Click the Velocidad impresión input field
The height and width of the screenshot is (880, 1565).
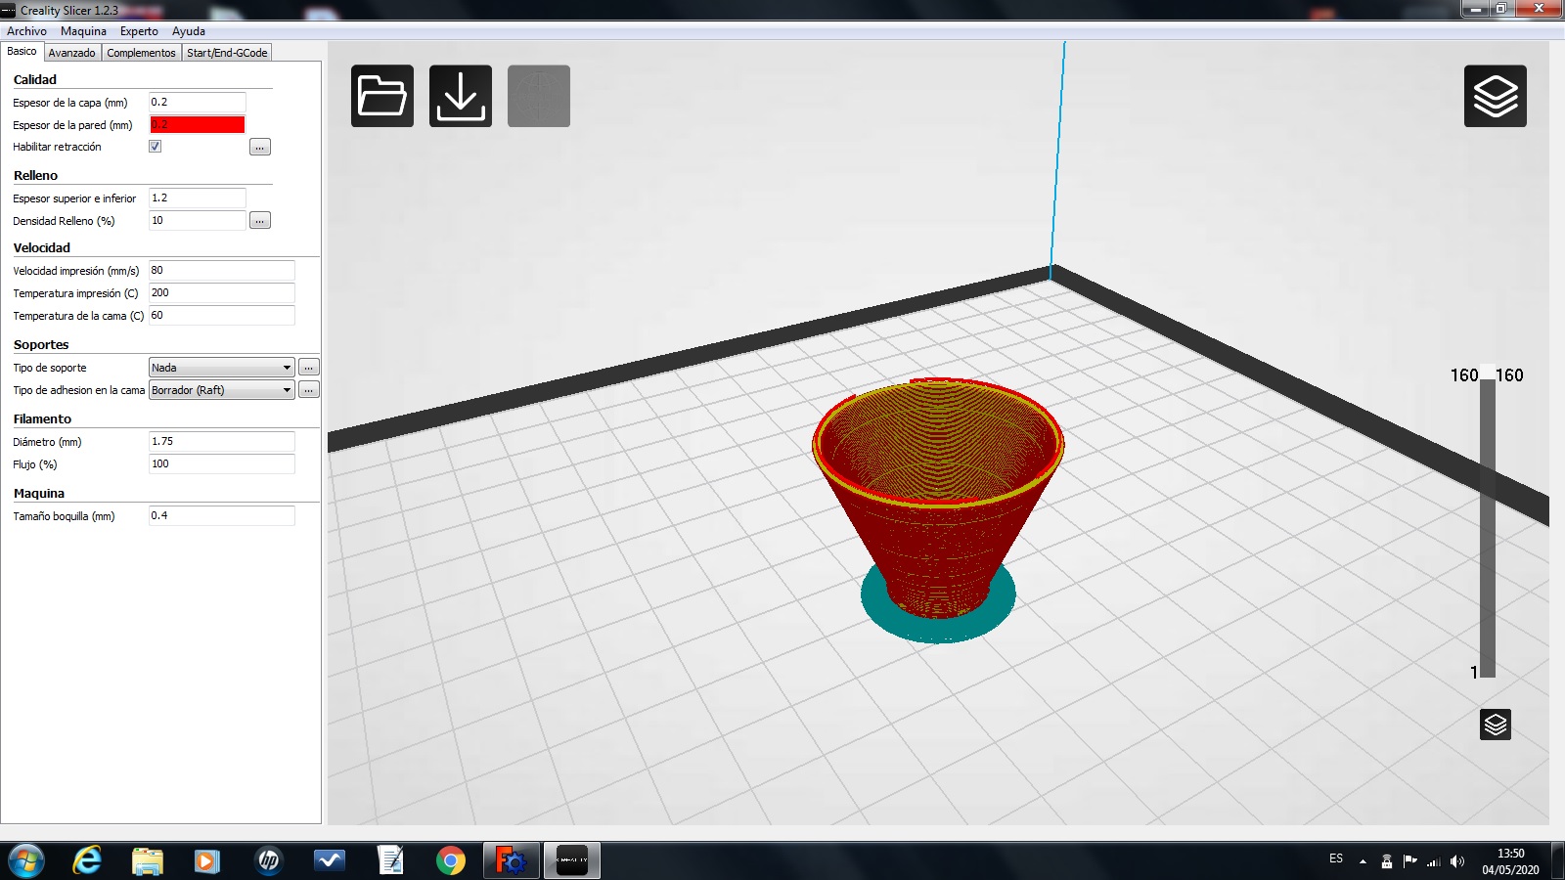point(221,271)
